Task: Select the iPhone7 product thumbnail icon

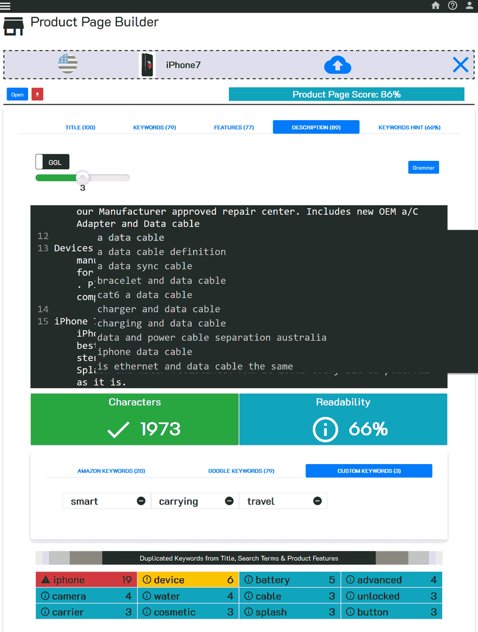Action: click(x=147, y=65)
